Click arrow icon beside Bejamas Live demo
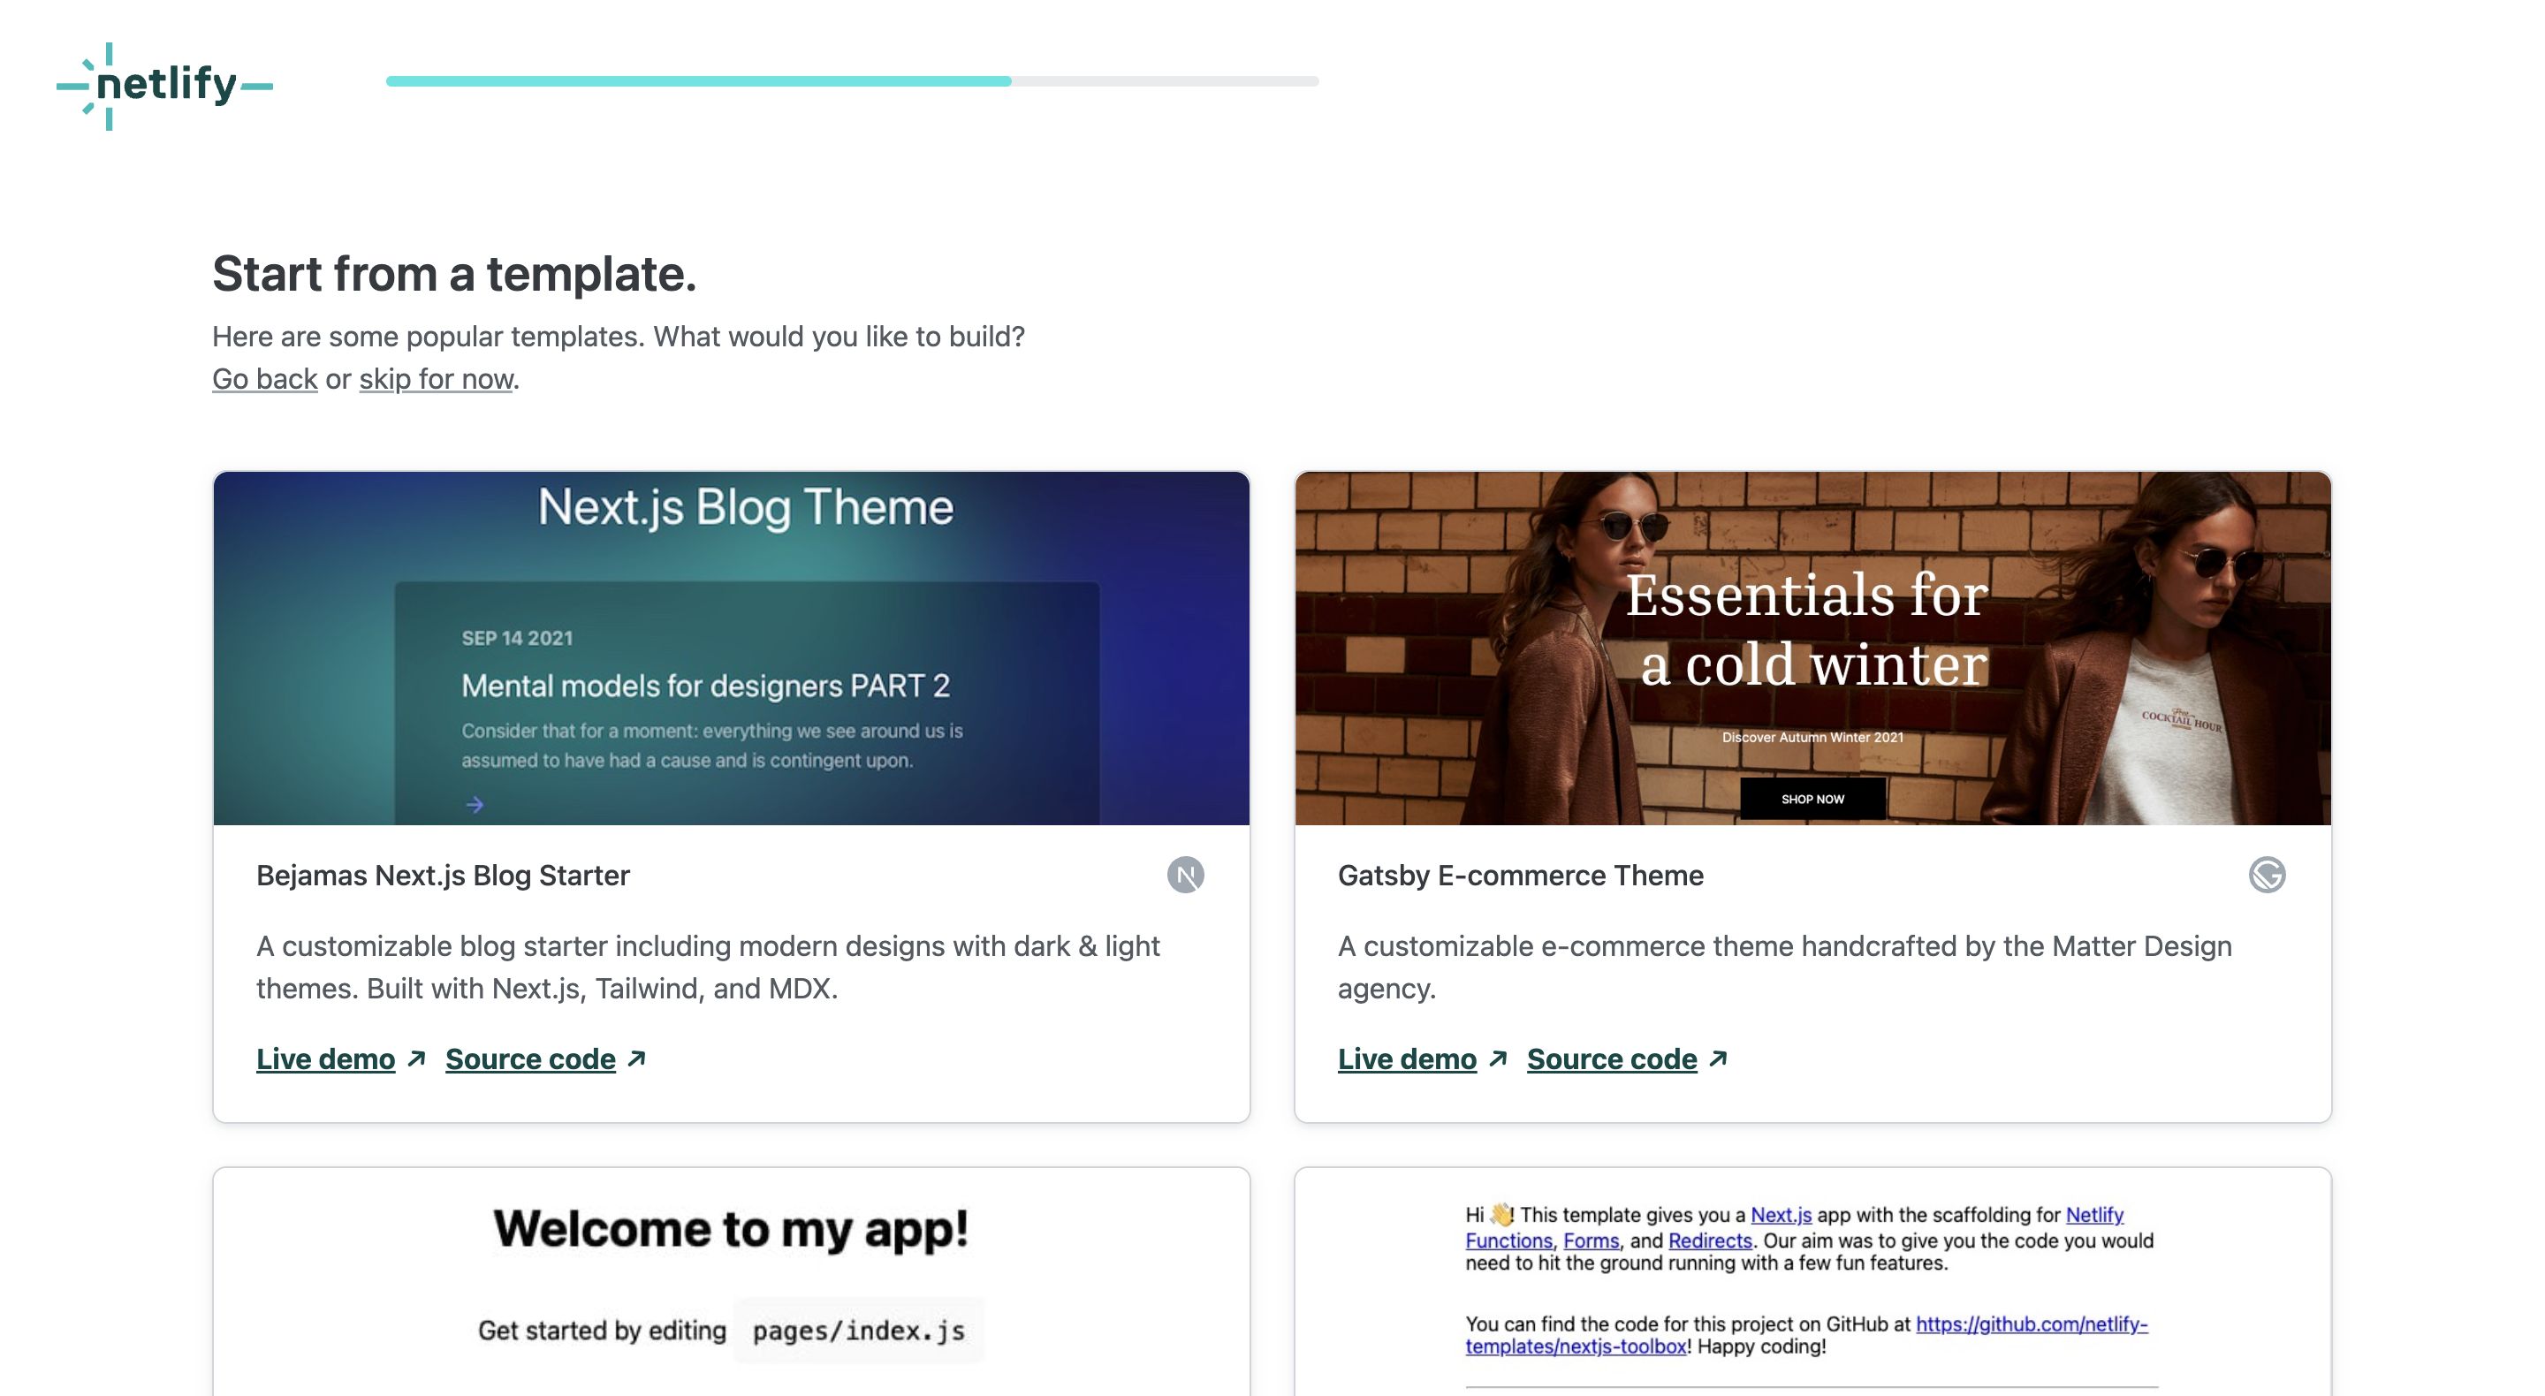The width and height of the screenshot is (2545, 1396). click(x=417, y=1058)
